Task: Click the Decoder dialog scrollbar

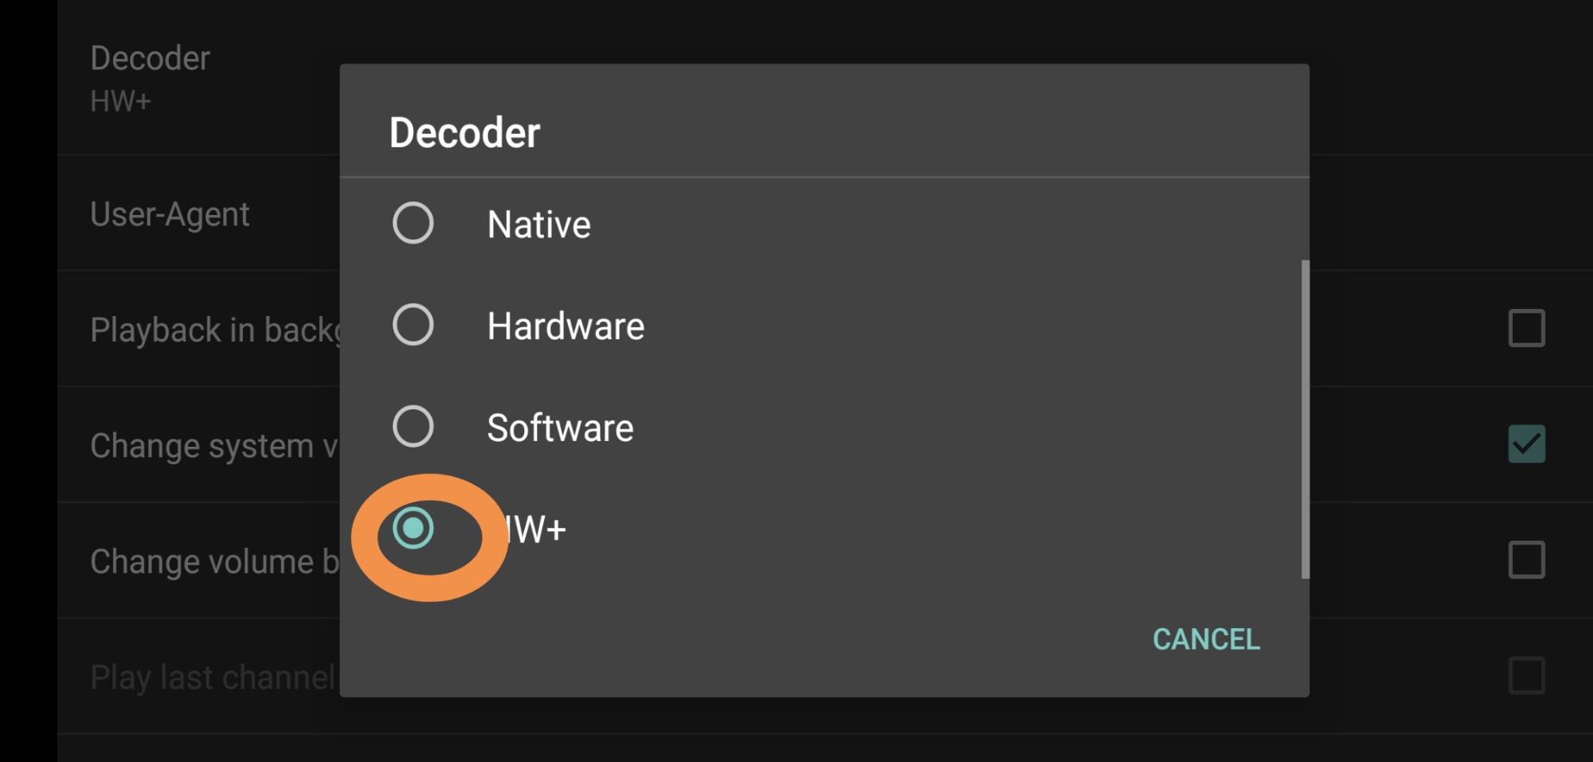Action: [x=1305, y=420]
